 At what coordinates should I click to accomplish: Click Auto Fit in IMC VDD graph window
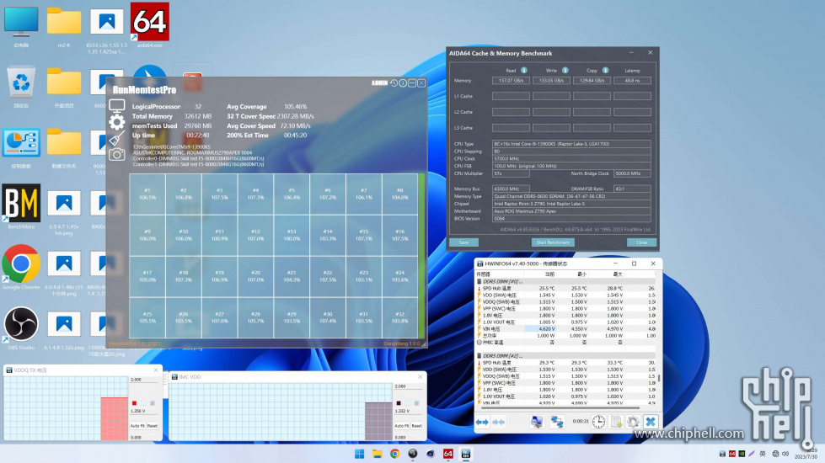pyautogui.click(x=401, y=426)
